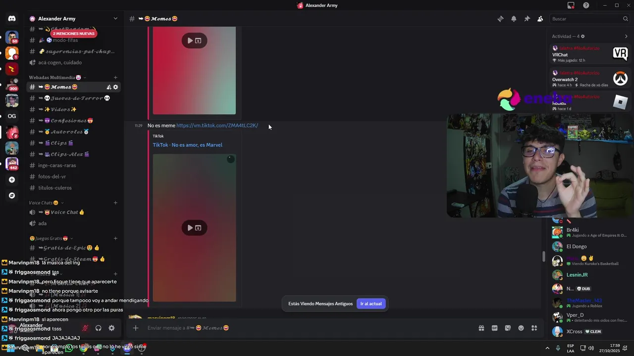Expand Activity panel chevron arrow
The width and height of the screenshot is (634, 356).
(626, 36)
